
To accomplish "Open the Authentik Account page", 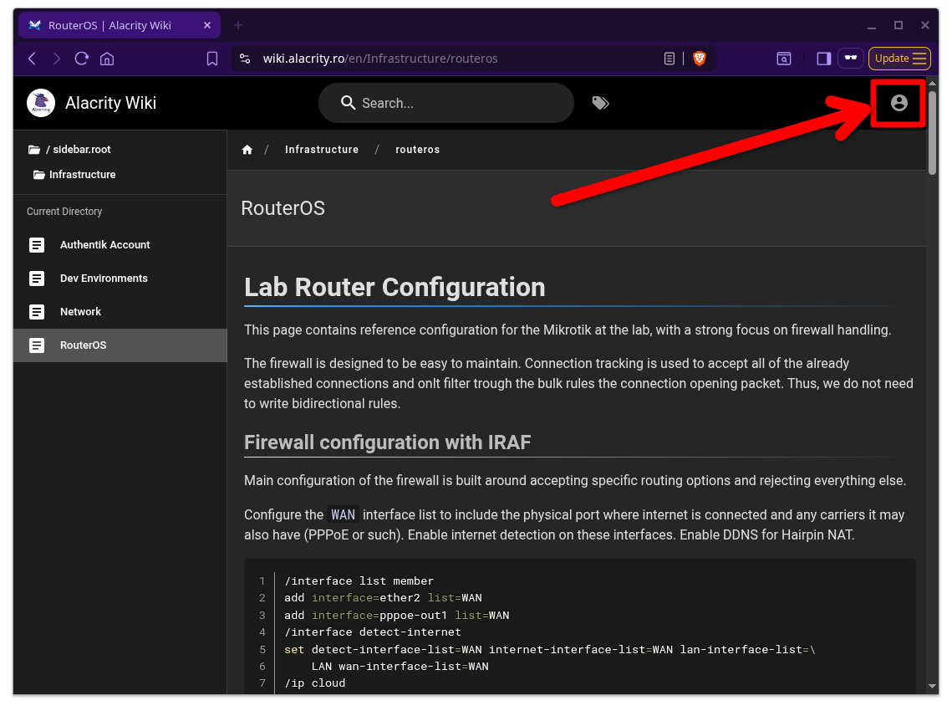I will coord(120,245).
